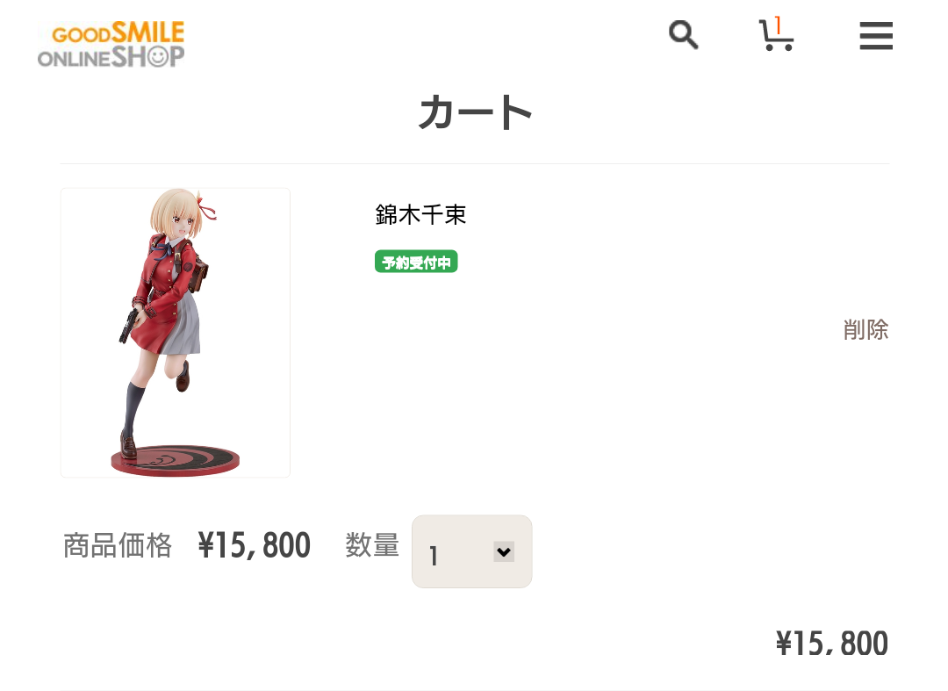
Task: Click the 錦木千束 figure thumbnail
Action: pyautogui.click(x=175, y=332)
